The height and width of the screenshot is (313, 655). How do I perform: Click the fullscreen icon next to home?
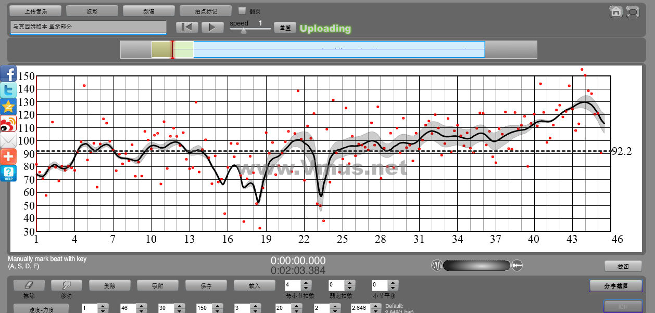coord(633,11)
